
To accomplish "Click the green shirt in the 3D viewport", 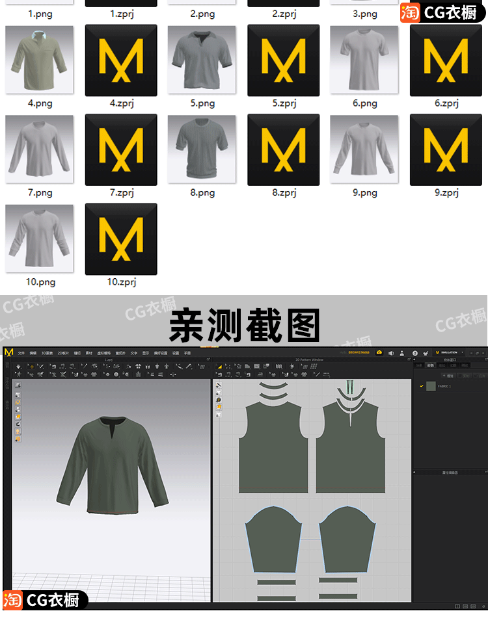I will tap(113, 465).
